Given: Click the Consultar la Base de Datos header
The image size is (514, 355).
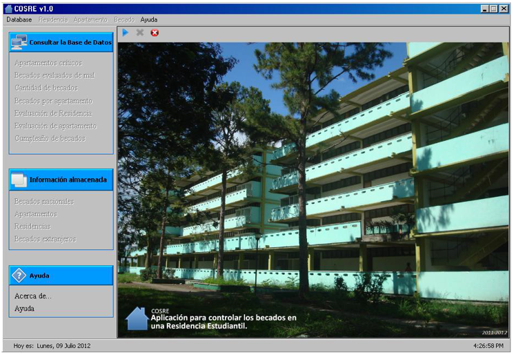Looking at the screenshot, I should (61, 42).
